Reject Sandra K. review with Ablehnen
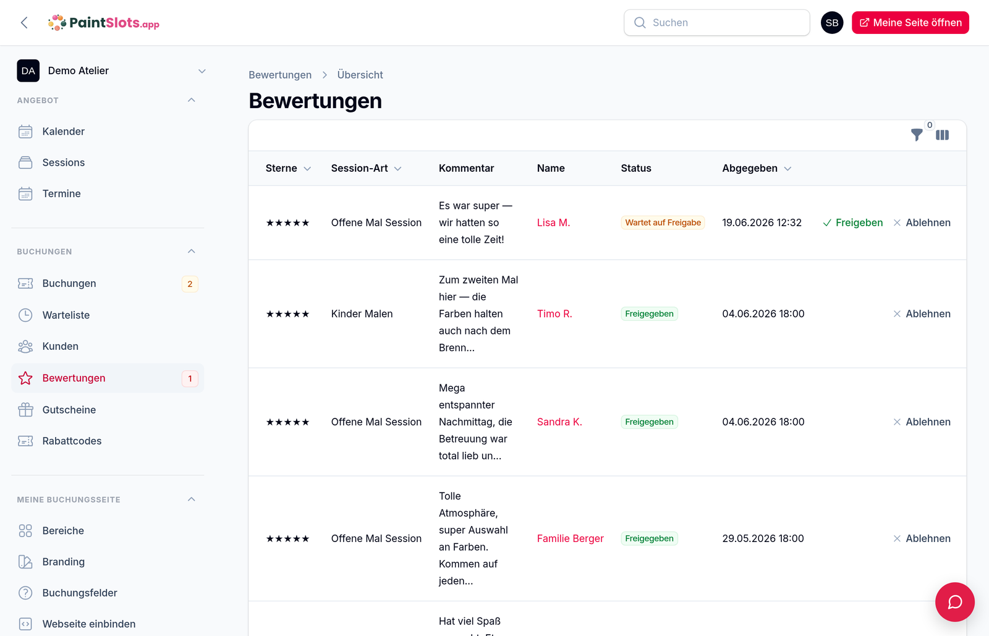 pyautogui.click(x=922, y=422)
